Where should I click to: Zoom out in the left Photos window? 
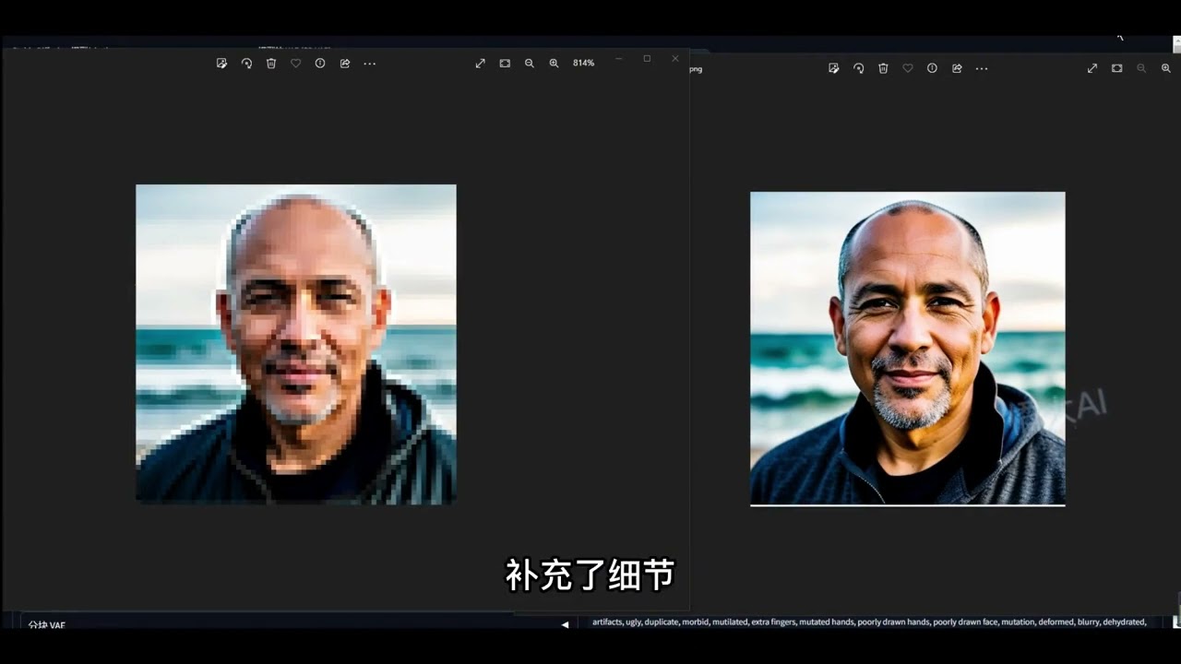tap(530, 63)
